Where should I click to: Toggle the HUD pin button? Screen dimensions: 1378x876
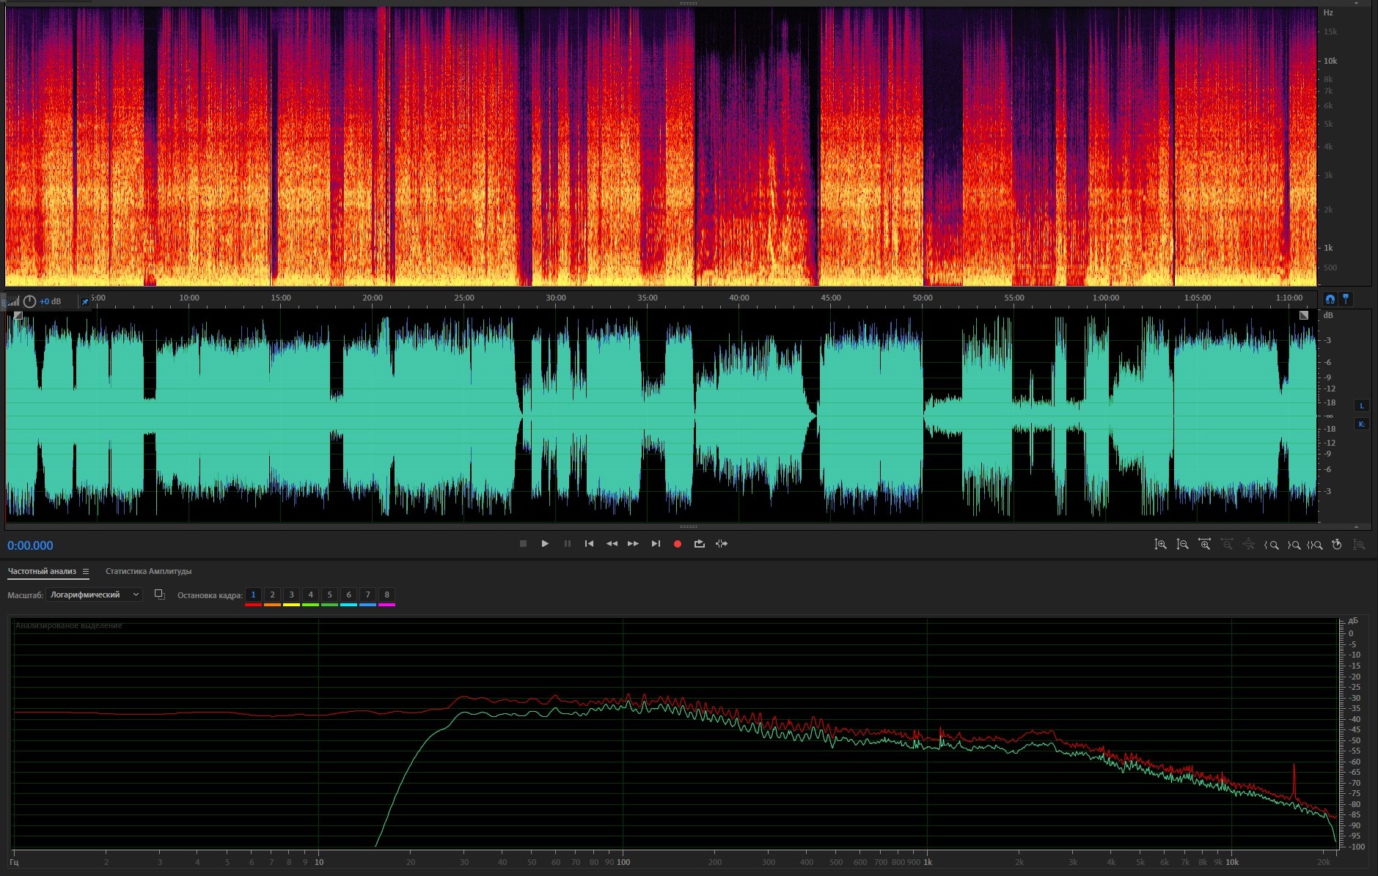tap(84, 301)
